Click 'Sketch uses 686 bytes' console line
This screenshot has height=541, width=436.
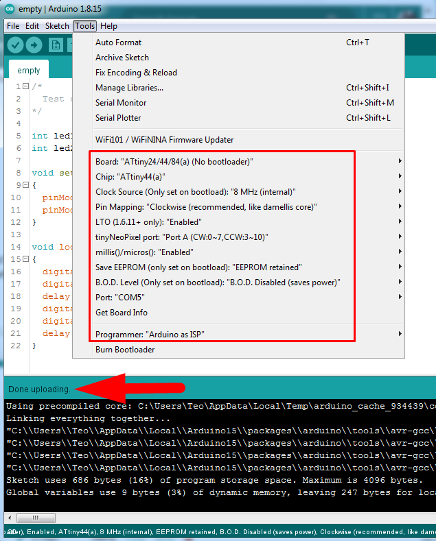214,480
